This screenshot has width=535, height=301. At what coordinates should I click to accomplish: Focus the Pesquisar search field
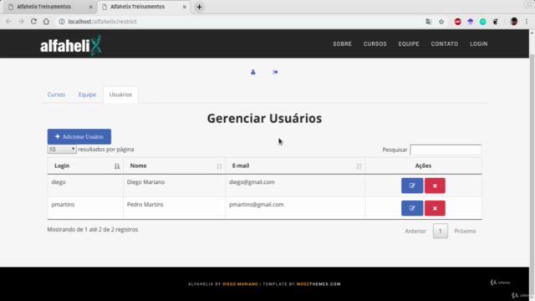pos(446,150)
